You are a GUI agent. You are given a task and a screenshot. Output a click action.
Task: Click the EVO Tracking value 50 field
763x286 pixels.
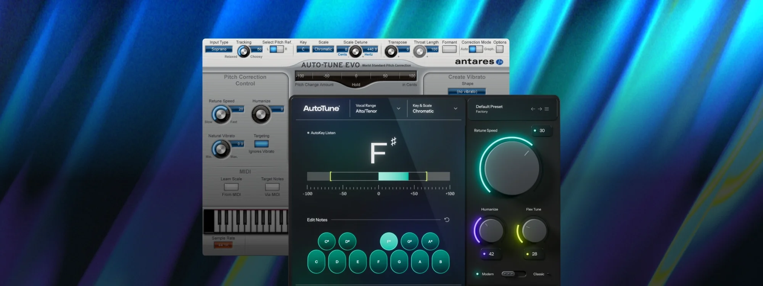(257, 49)
